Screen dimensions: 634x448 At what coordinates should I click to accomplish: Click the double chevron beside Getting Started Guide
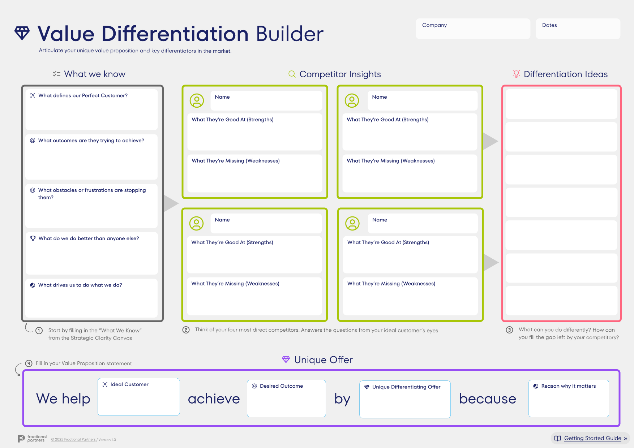[625, 439]
